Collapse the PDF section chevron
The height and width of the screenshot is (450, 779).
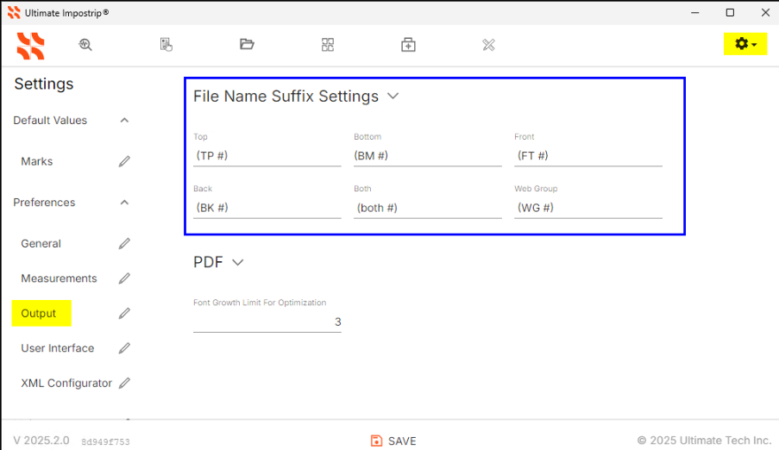[238, 262]
